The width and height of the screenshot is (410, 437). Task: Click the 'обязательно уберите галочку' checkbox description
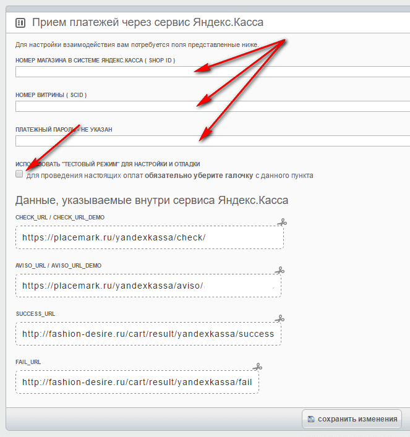click(170, 176)
